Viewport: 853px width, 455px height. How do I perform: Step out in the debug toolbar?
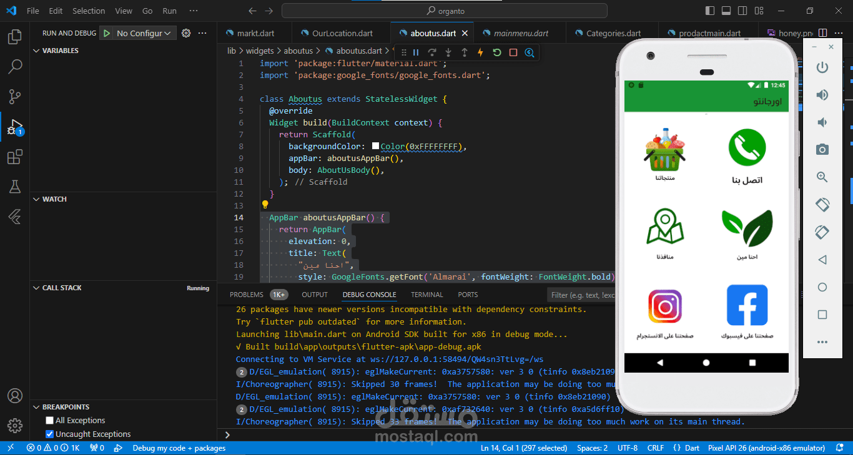click(x=465, y=53)
